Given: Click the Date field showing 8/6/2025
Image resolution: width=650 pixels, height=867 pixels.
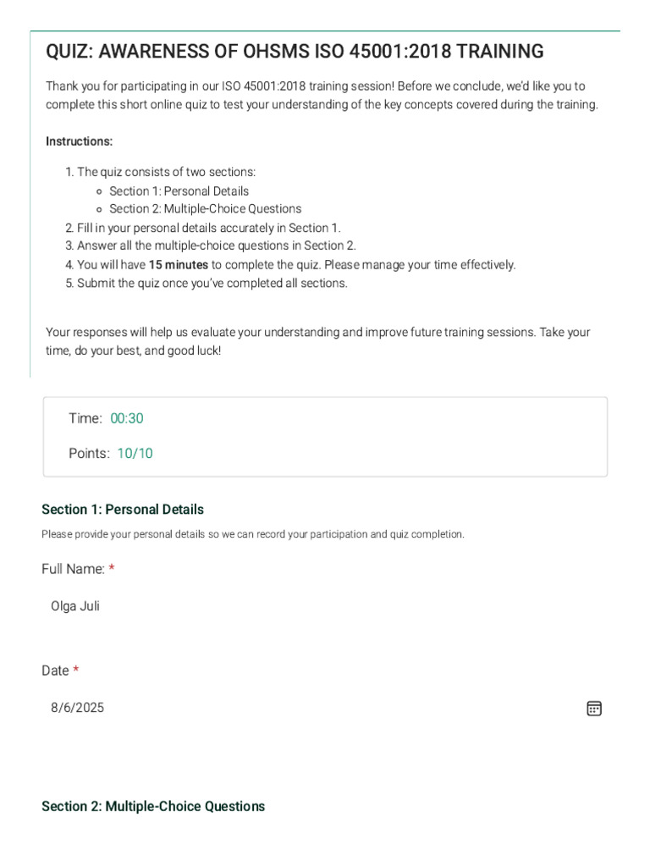Looking at the screenshot, I should (325, 708).
